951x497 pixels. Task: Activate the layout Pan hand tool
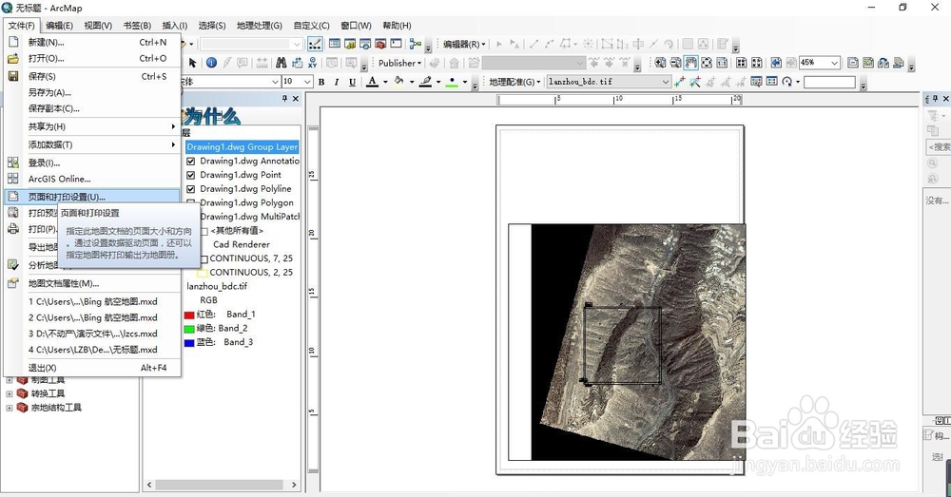(690, 63)
